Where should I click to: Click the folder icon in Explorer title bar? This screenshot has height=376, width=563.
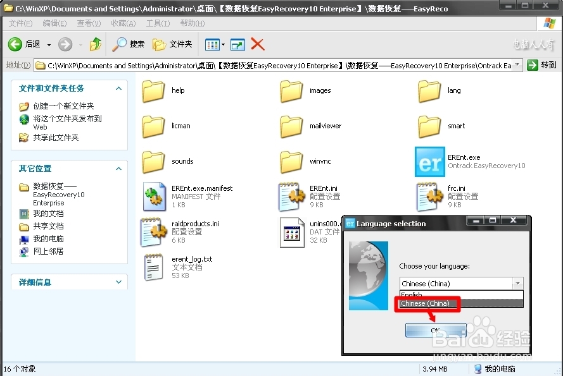click(8, 8)
